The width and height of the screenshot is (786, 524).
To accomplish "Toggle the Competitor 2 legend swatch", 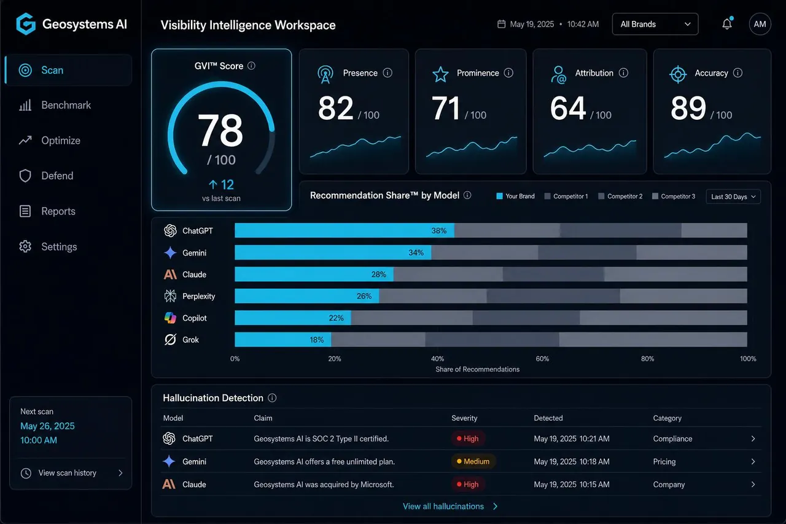I will click(x=601, y=197).
